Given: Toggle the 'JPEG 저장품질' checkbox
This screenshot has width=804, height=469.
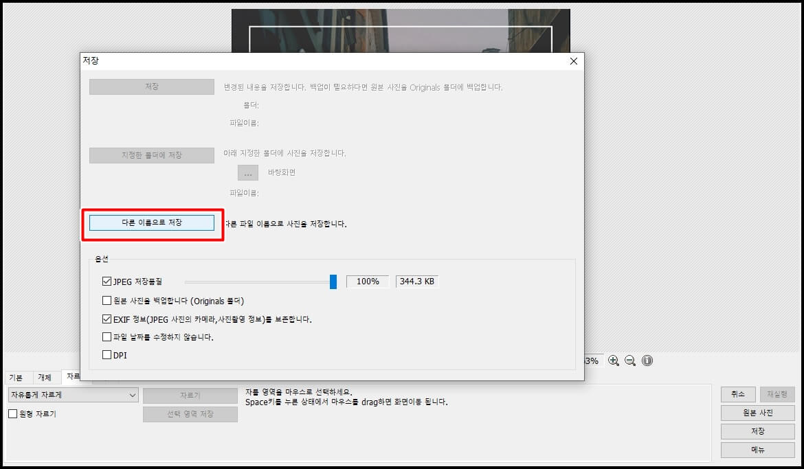Looking at the screenshot, I should (x=107, y=281).
